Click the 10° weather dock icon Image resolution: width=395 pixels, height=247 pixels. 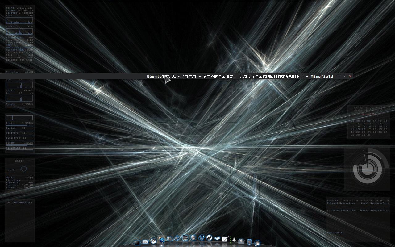(257, 243)
